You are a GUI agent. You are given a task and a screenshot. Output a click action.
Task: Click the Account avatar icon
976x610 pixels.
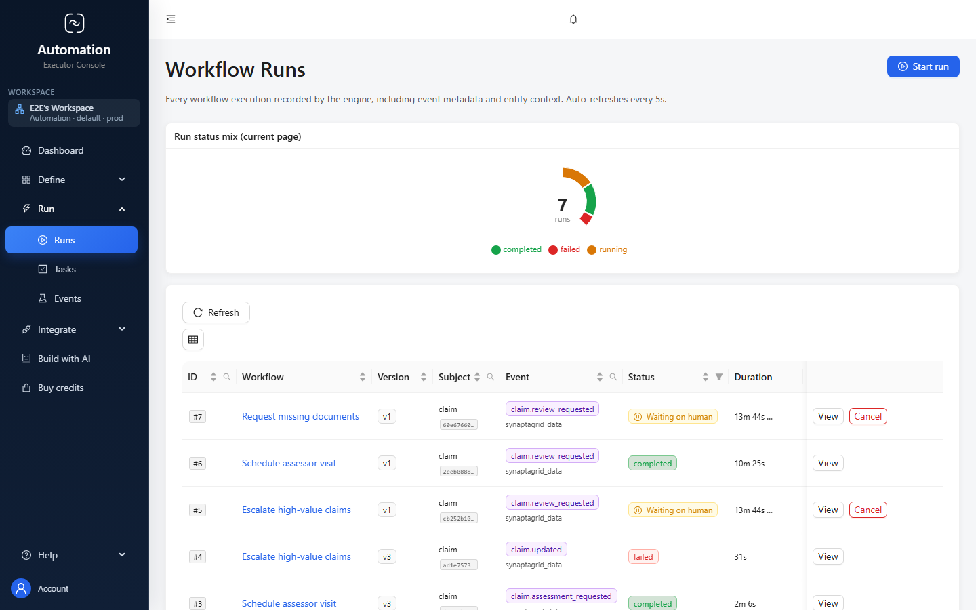[21, 588]
